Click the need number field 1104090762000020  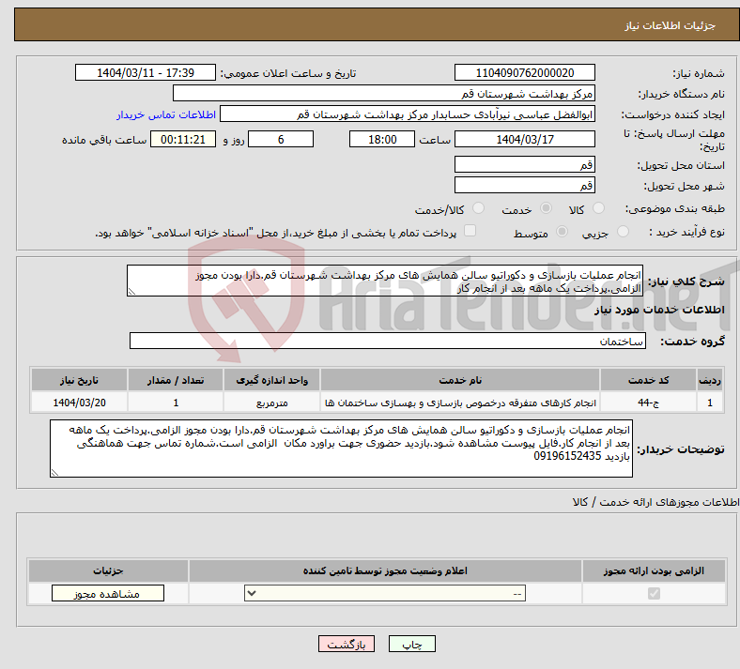pyautogui.click(x=524, y=72)
